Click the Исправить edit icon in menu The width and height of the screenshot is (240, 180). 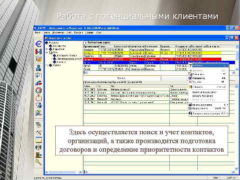(190, 78)
